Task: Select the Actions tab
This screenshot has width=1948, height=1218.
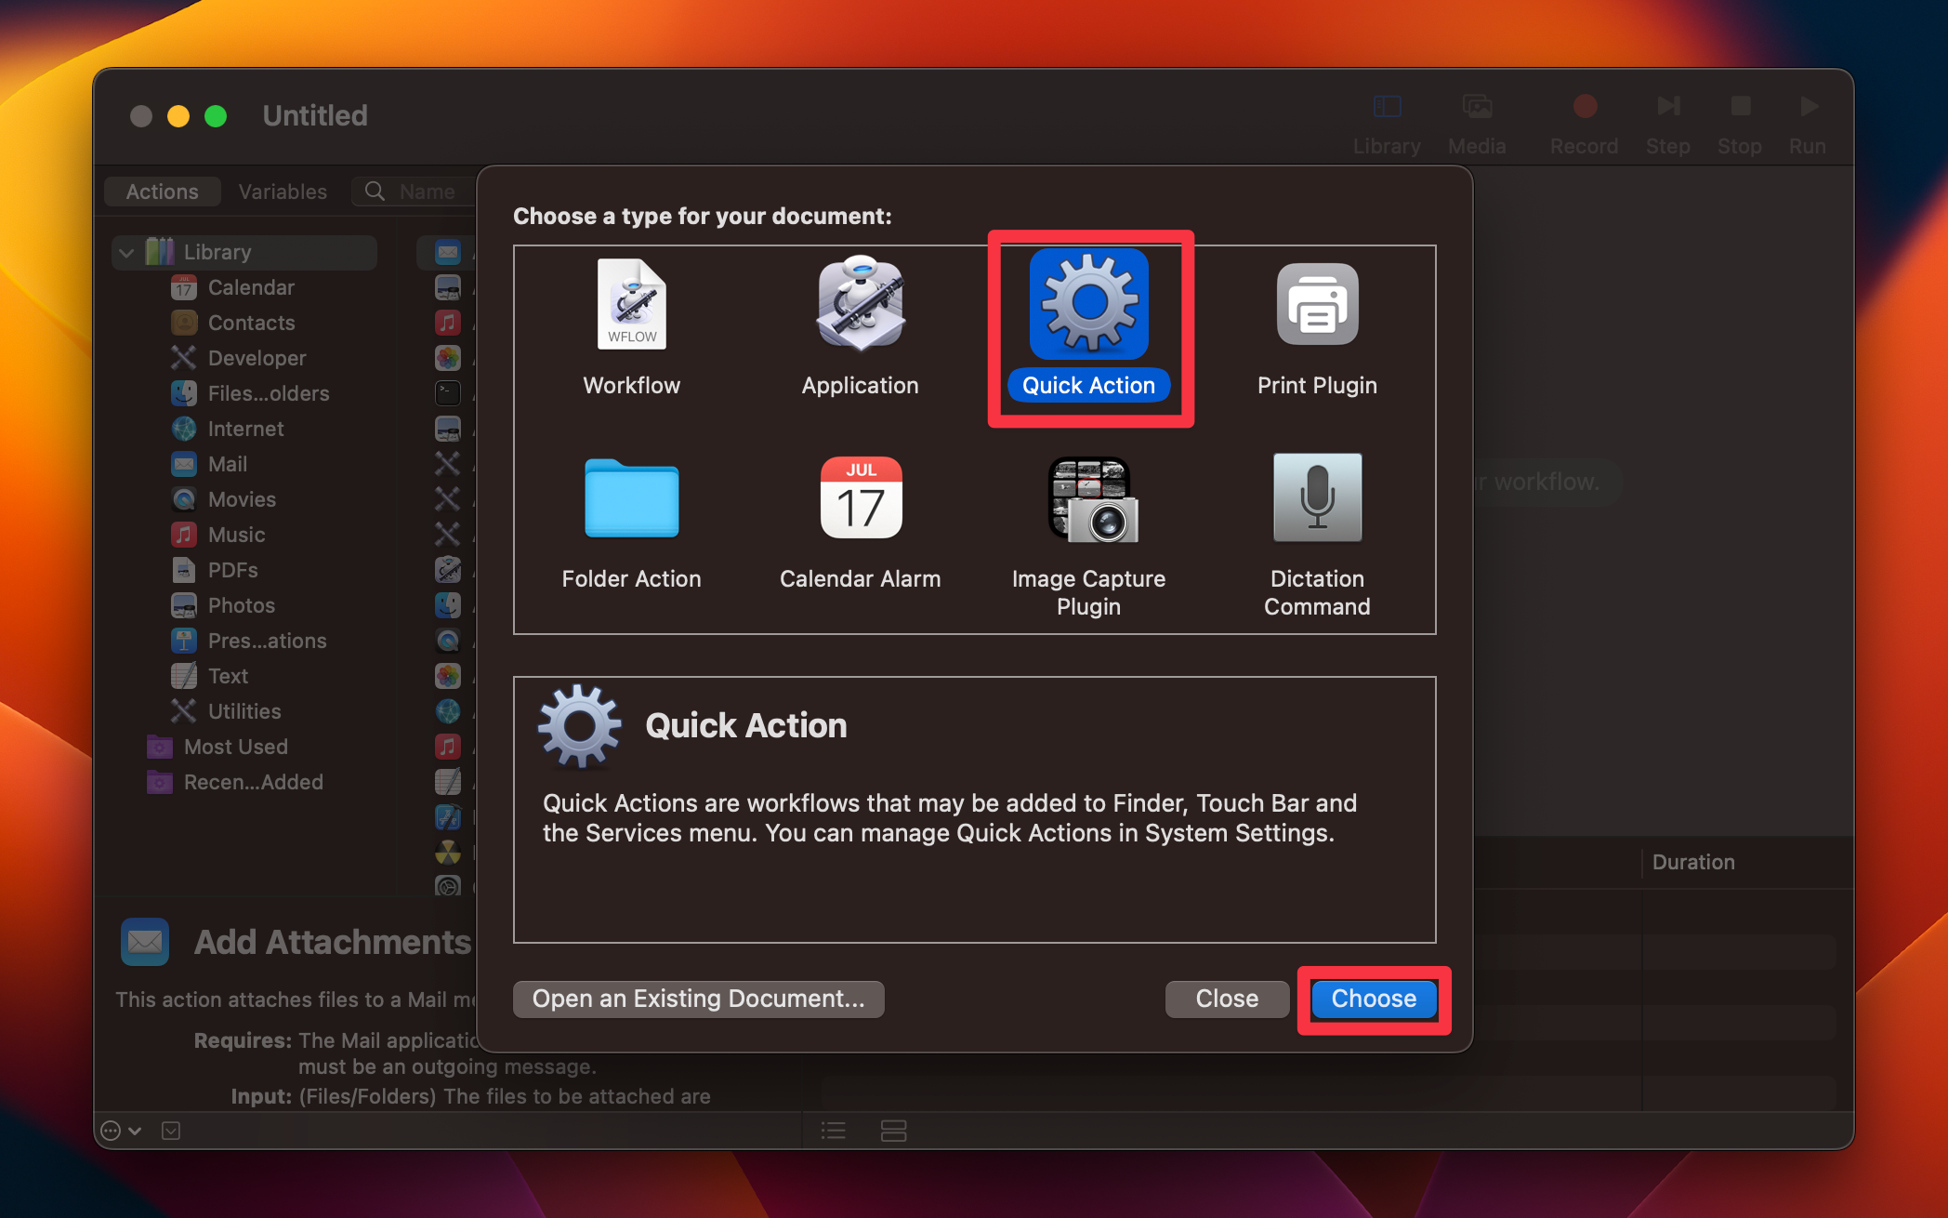Action: click(161, 192)
